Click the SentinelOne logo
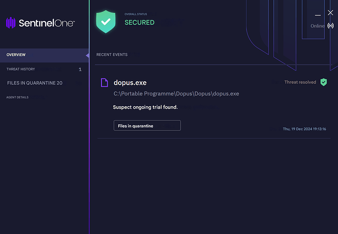The image size is (338, 234). click(x=41, y=23)
